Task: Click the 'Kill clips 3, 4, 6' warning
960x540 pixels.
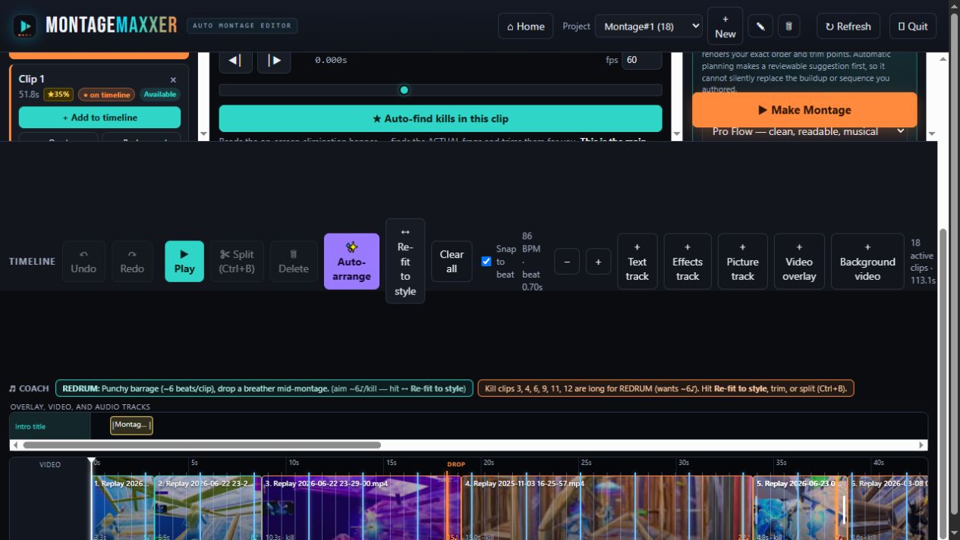Action: point(666,388)
